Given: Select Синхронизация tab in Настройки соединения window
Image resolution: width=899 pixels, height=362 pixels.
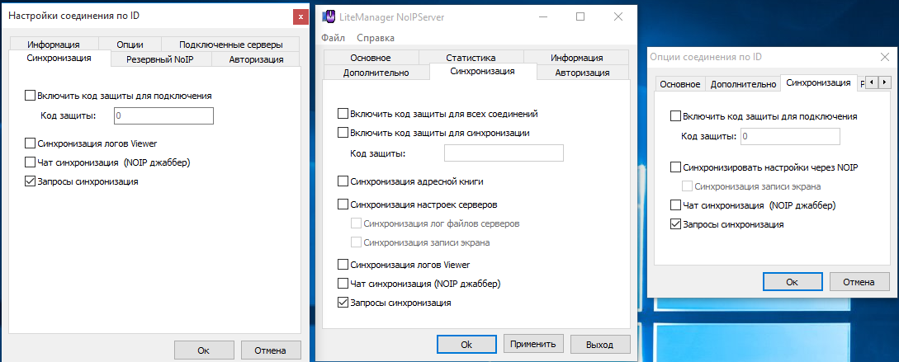Looking at the screenshot, I should click(59, 58).
